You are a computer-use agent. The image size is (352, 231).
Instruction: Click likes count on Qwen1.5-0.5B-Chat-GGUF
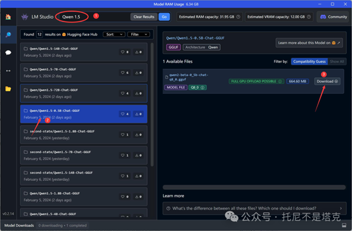point(125,114)
